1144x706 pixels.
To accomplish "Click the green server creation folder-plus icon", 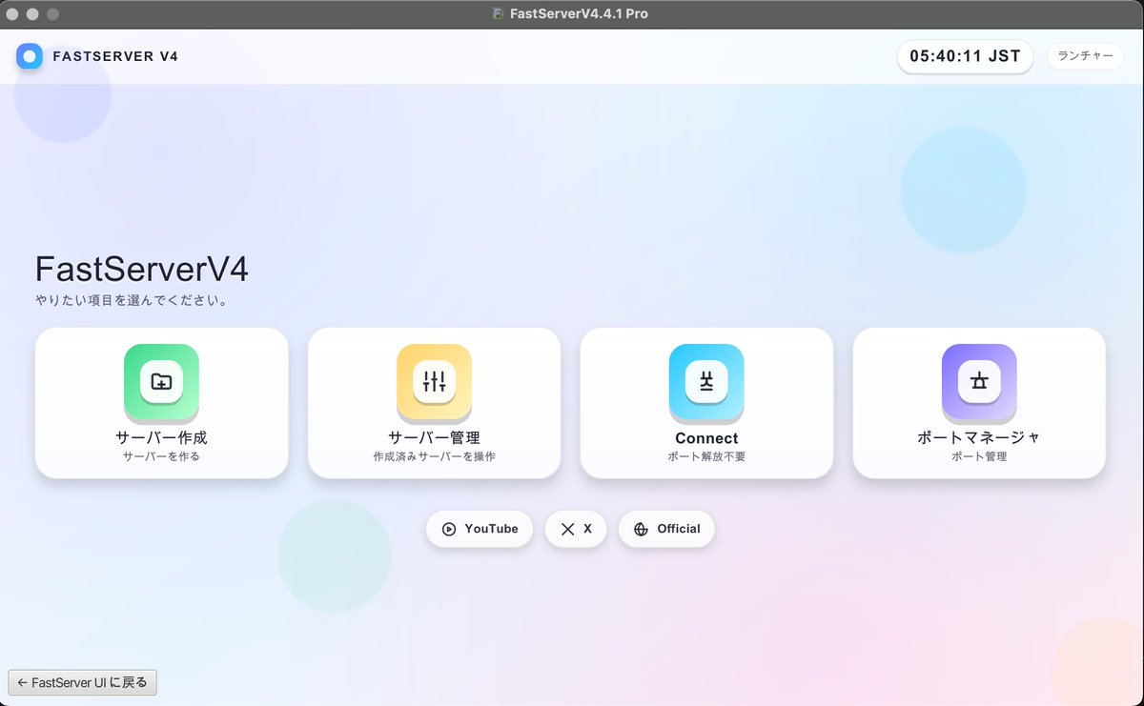I will [x=161, y=382].
